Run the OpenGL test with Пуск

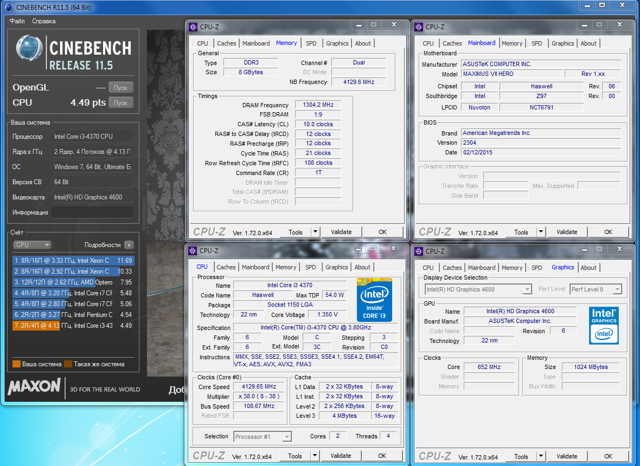[x=121, y=88]
